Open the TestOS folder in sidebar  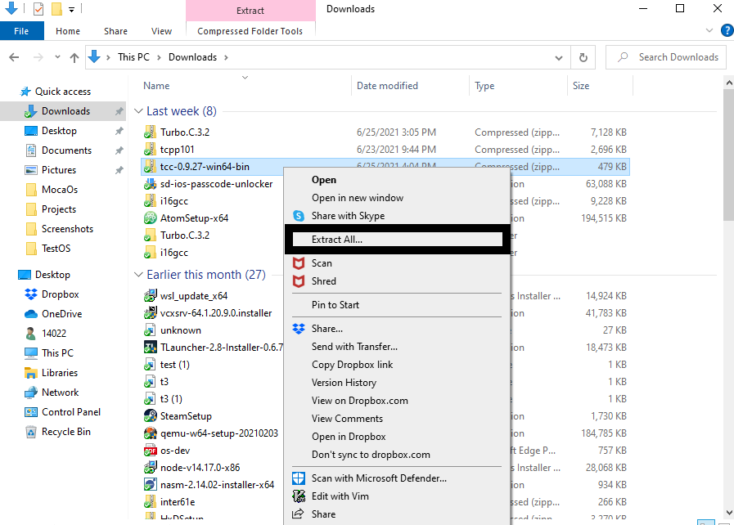click(x=56, y=249)
